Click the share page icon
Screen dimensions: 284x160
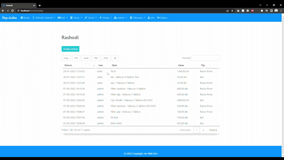[x=228, y=11]
